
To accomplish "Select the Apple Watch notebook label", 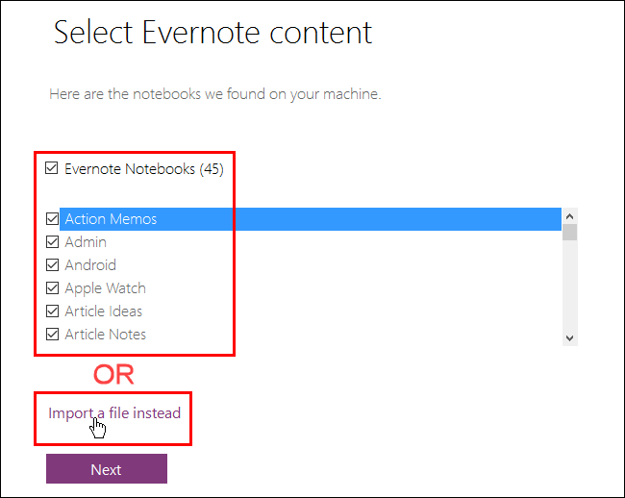I will [x=105, y=288].
